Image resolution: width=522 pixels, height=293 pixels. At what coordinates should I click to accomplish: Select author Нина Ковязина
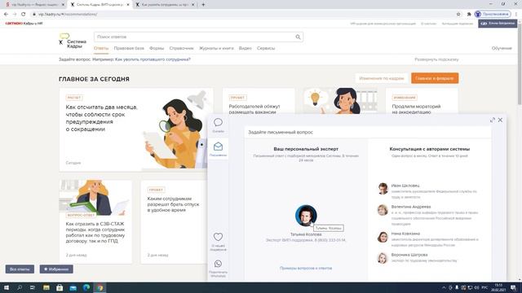pos(405,234)
